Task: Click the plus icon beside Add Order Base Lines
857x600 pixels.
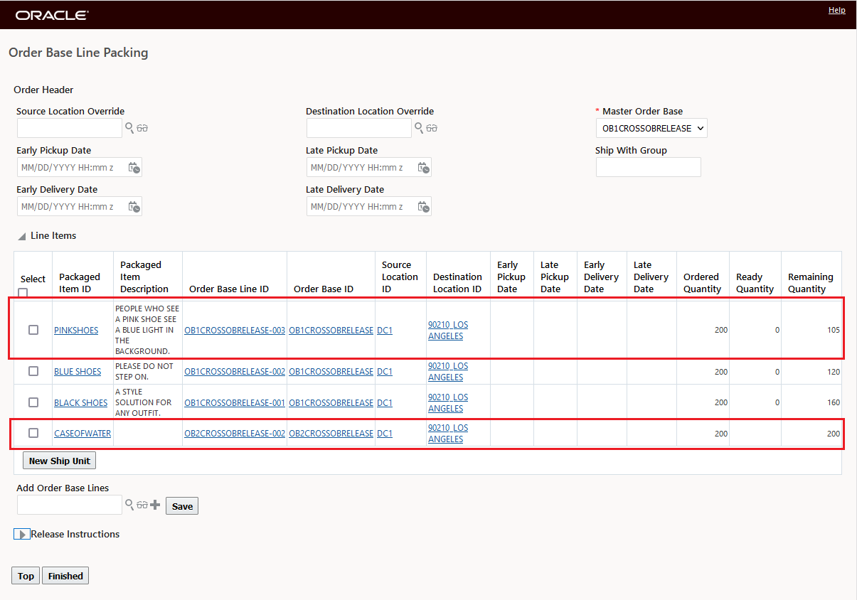Action: tap(156, 505)
